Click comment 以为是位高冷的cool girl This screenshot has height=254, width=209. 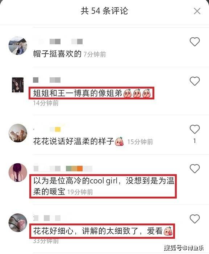coord(104,186)
